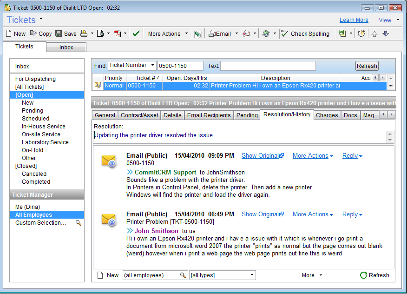Click the Text search input field
Viewport: 407px width, 294px height.
[x=268, y=66]
